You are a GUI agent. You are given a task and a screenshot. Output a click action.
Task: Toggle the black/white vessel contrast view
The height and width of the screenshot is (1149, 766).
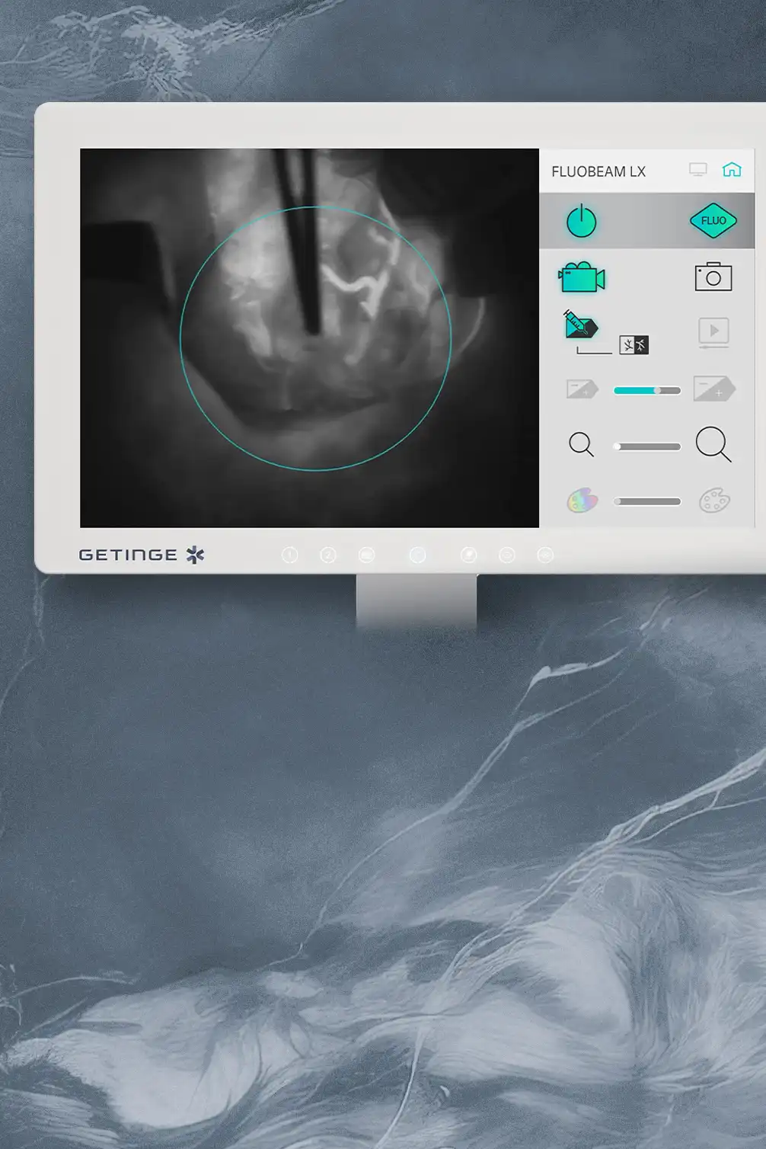coord(634,345)
